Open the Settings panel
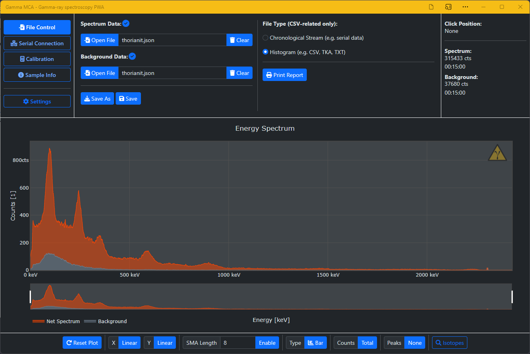The height and width of the screenshot is (354, 530). [37, 101]
